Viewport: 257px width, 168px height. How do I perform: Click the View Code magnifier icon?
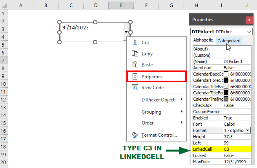(x=135, y=87)
